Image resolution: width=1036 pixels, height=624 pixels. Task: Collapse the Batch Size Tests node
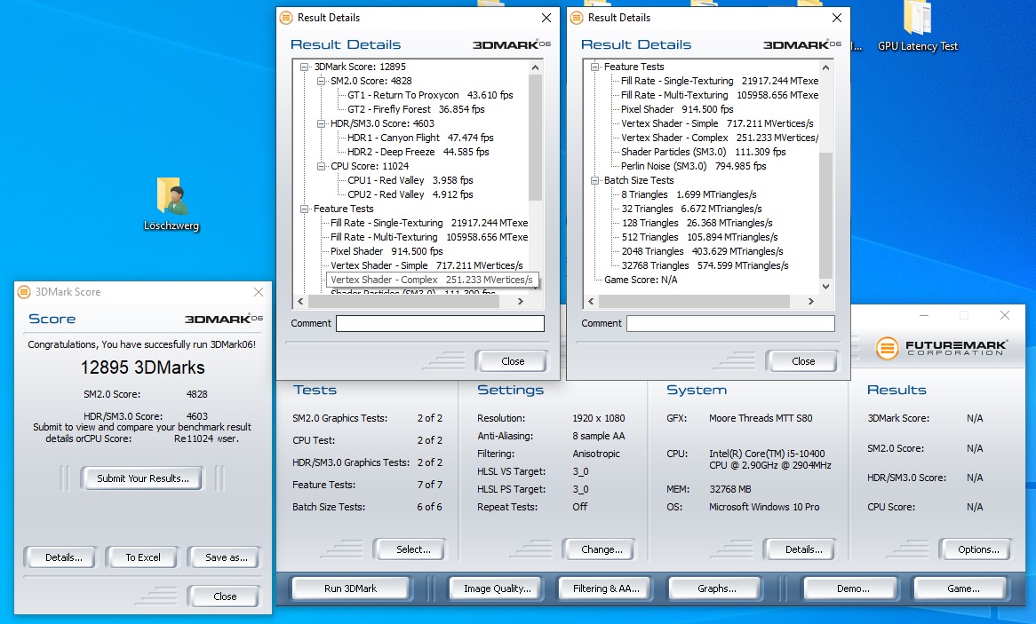click(594, 180)
